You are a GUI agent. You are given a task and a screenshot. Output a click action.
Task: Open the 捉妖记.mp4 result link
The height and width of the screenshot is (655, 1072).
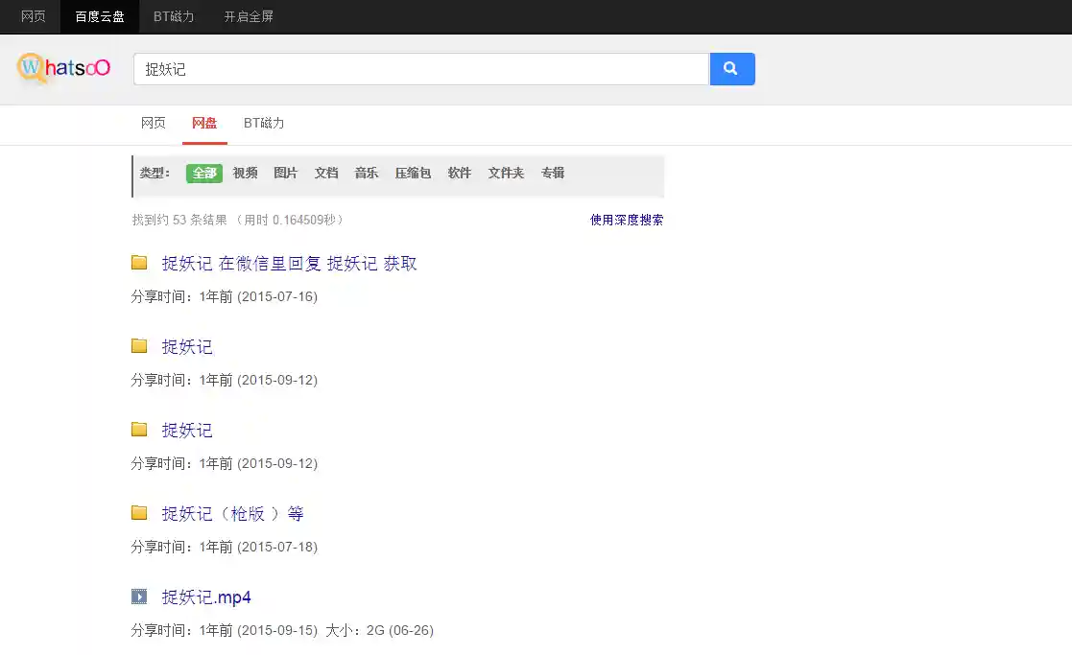coord(206,597)
